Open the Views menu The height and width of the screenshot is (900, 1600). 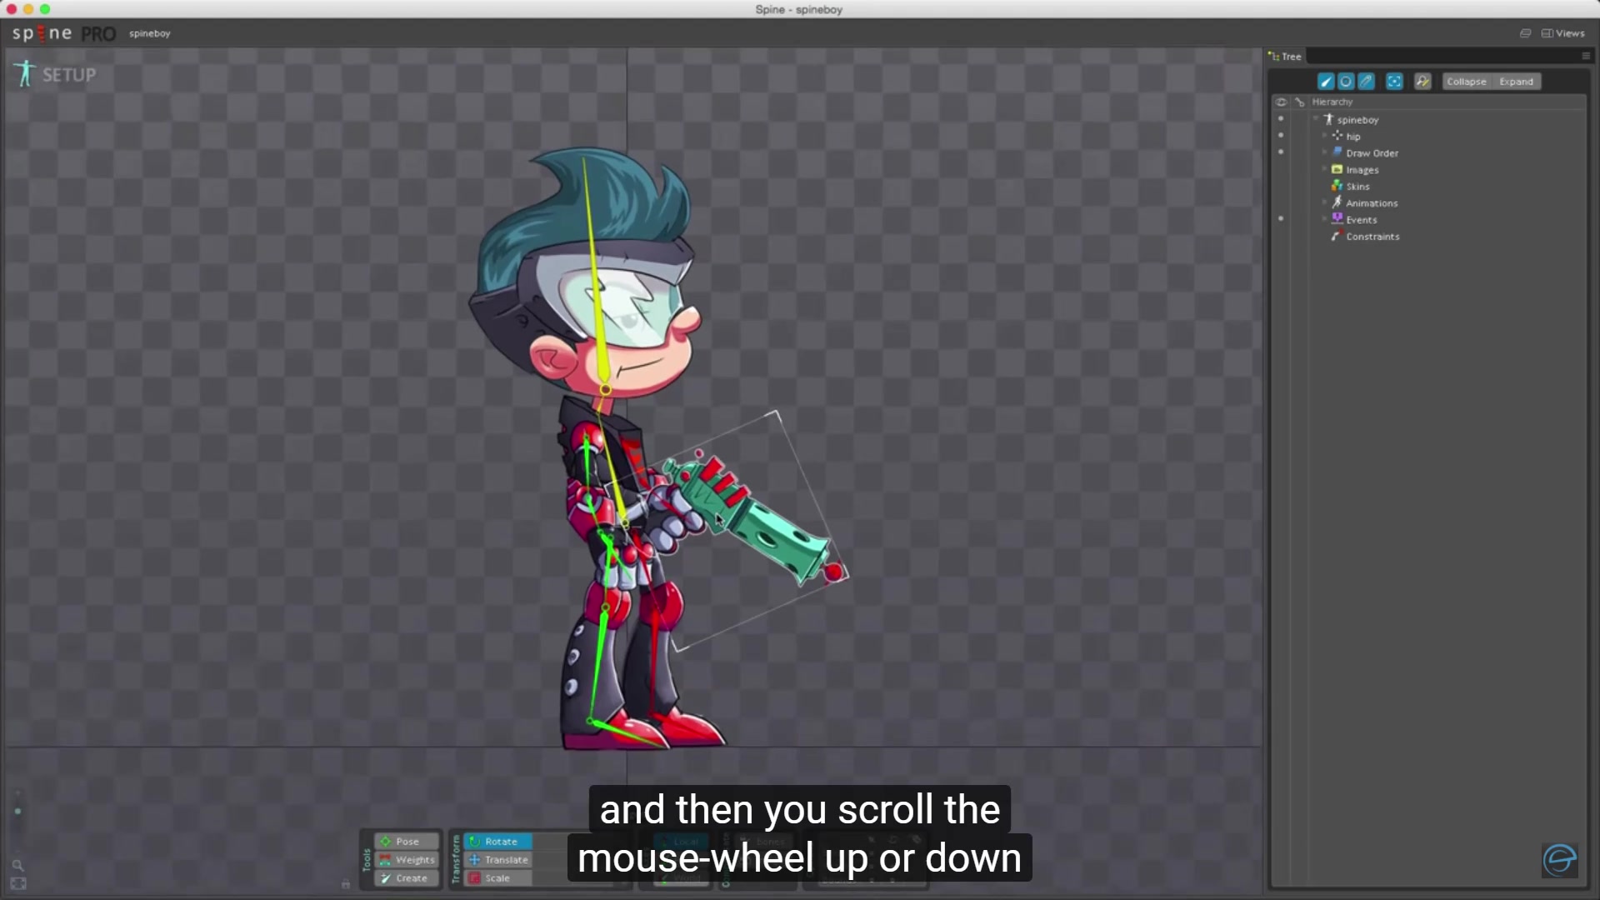1563,33
